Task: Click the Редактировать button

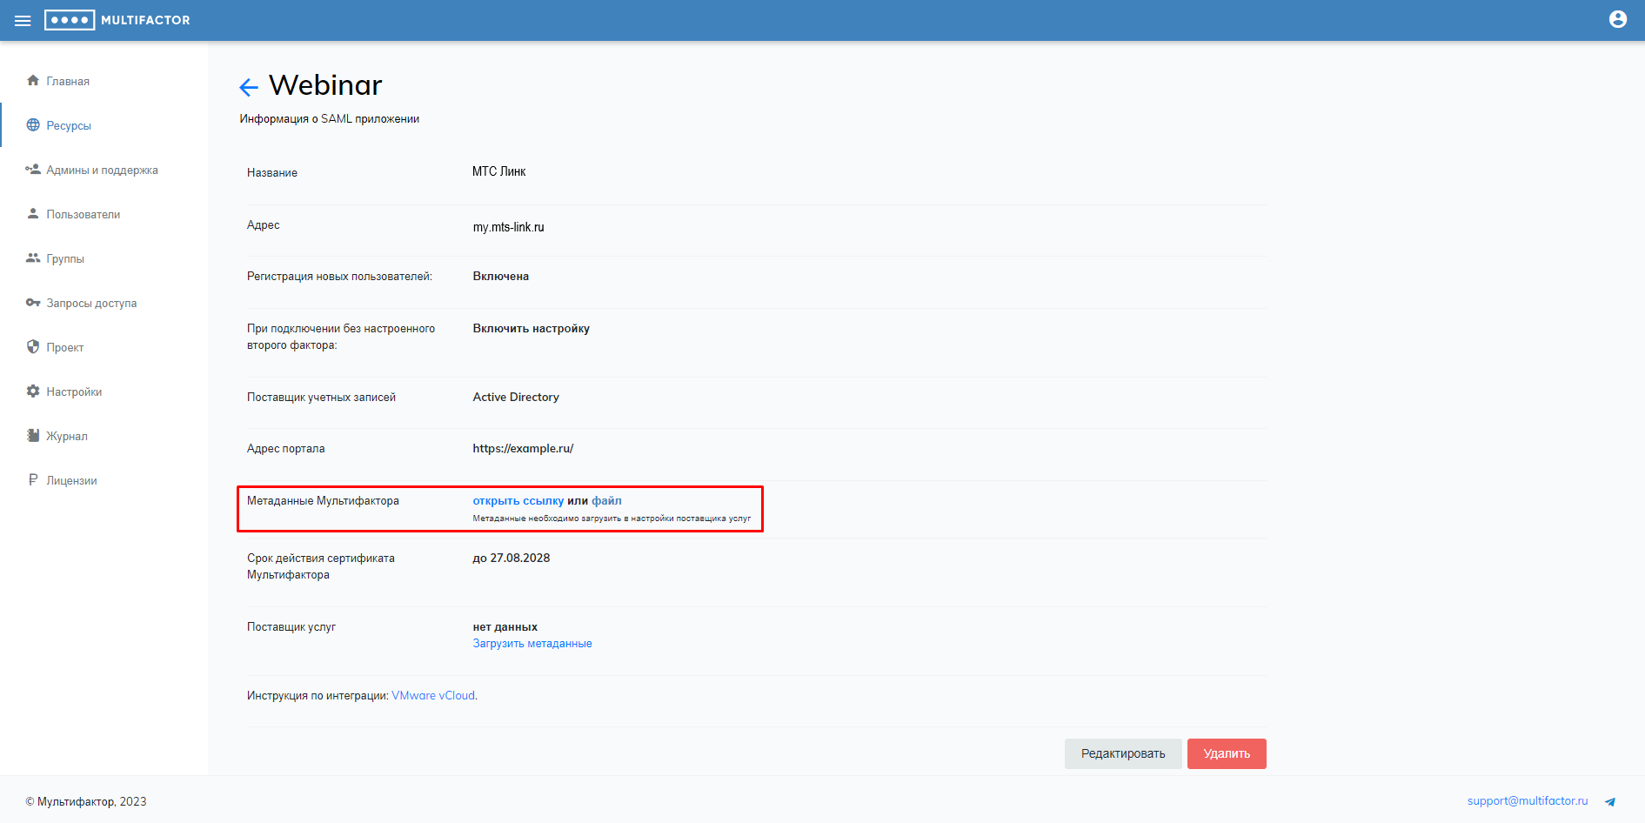Action: coord(1123,753)
